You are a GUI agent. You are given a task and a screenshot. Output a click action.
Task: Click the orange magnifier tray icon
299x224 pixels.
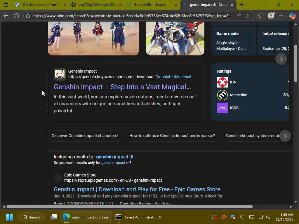(223, 217)
